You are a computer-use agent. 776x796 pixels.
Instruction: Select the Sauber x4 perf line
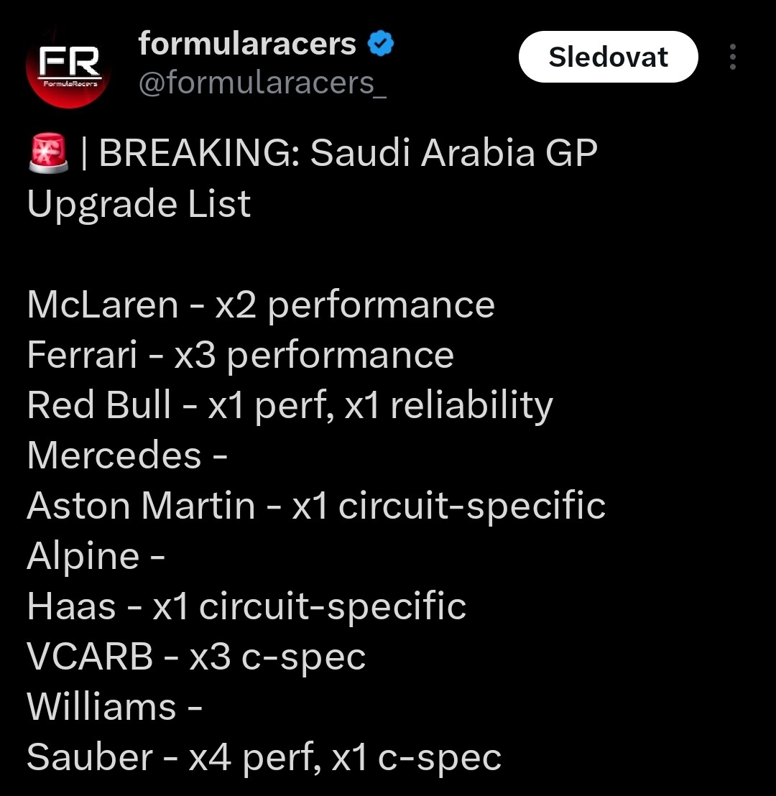coord(264,757)
